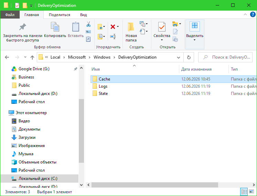This screenshot has width=257, height=196.
Task: Open the Файл menu
Action: coord(10,15)
